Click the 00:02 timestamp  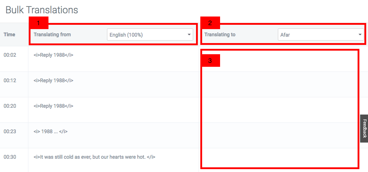(x=10, y=55)
